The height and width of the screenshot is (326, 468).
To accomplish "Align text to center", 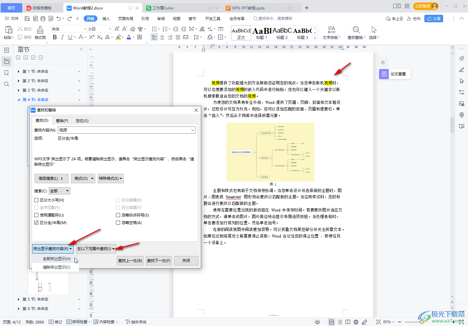I will click(162, 37).
